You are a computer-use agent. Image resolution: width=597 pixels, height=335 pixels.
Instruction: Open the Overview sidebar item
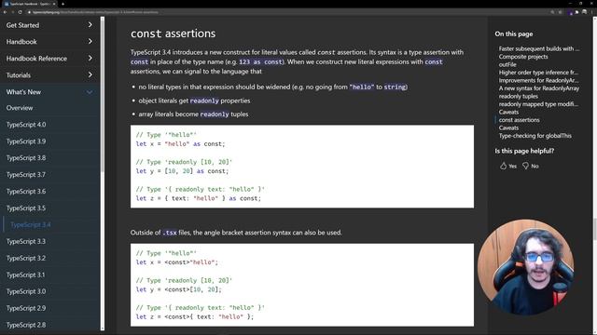tap(20, 108)
